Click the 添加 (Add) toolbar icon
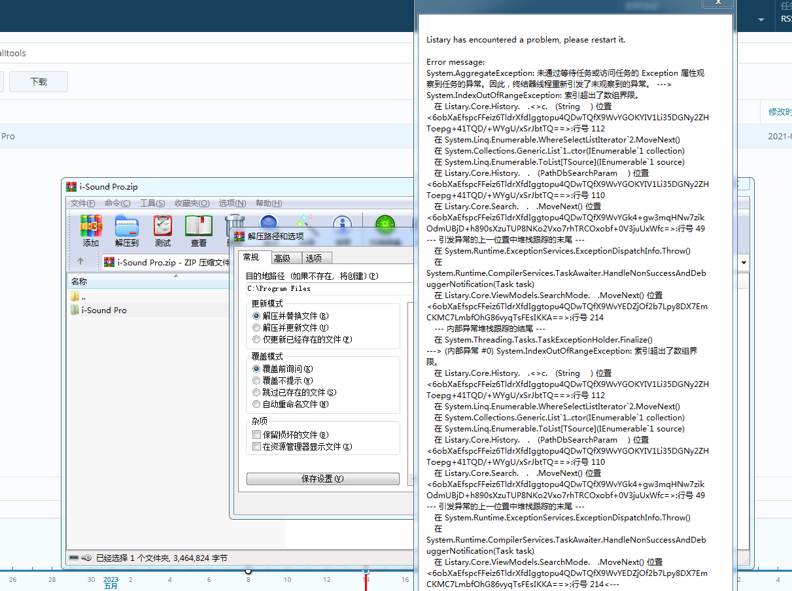Screen dimensions: 792x591 pyautogui.click(x=91, y=226)
